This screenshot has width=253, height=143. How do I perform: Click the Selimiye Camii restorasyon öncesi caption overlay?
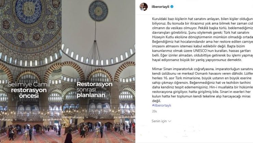coord(29,90)
